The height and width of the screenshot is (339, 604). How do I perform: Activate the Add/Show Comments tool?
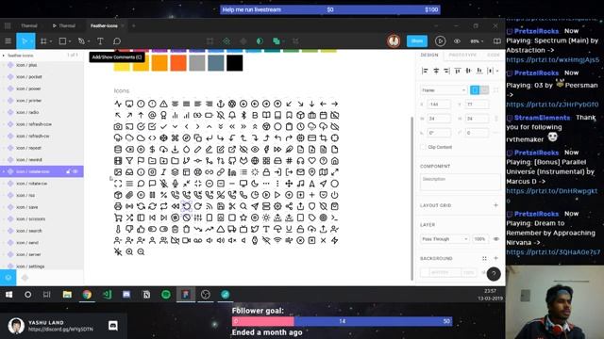coord(117,41)
